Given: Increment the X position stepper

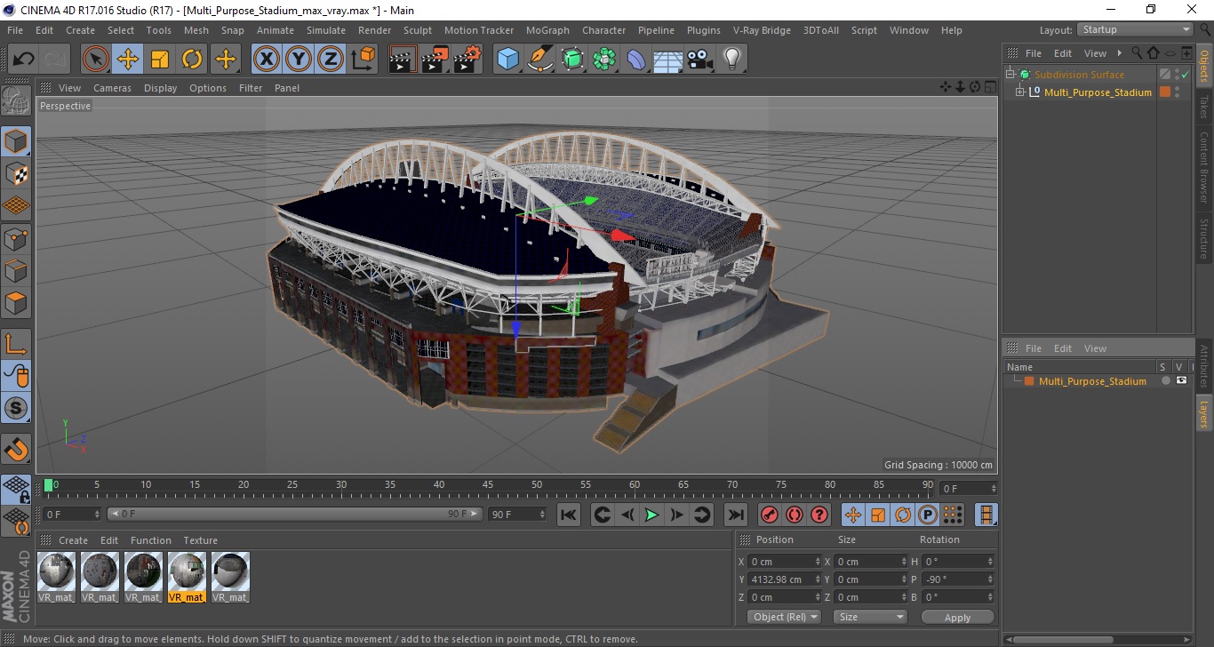Looking at the screenshot, I should pos(819,558).
